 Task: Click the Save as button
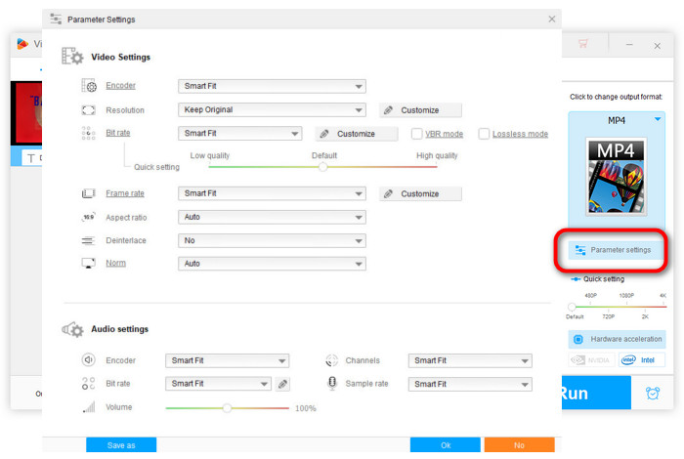point(121,445)
